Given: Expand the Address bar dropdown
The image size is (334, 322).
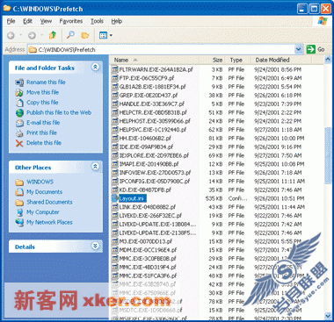Looking at the screenshot, I should (299, 49).
